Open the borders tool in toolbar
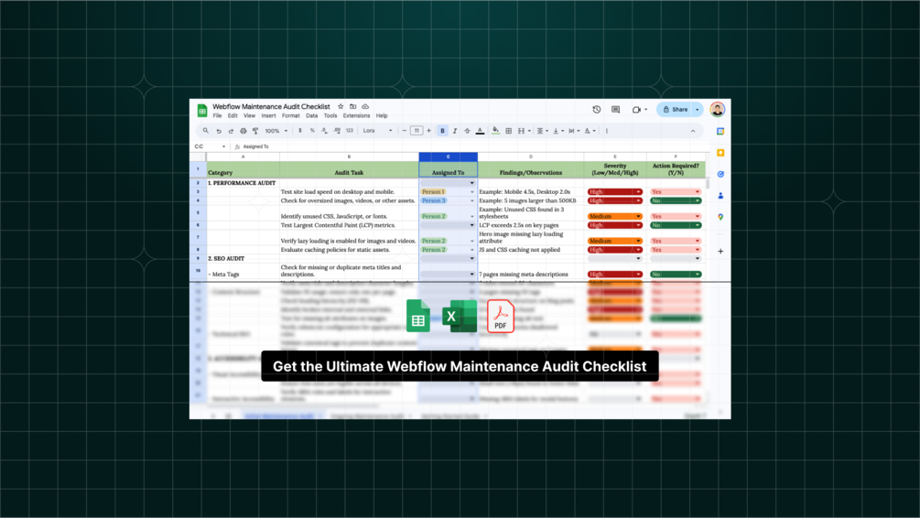 coord(509,131)
